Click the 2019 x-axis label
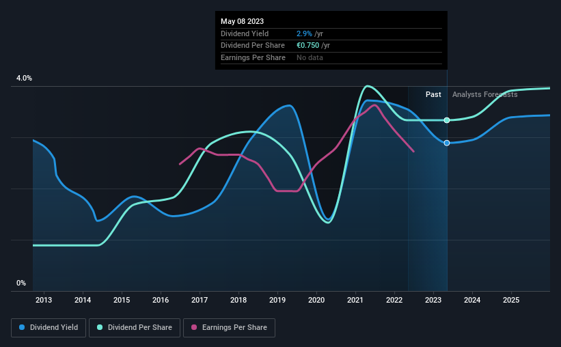Image resolution: width=561 pixels, height=347 pixels. tap(277, 300)
